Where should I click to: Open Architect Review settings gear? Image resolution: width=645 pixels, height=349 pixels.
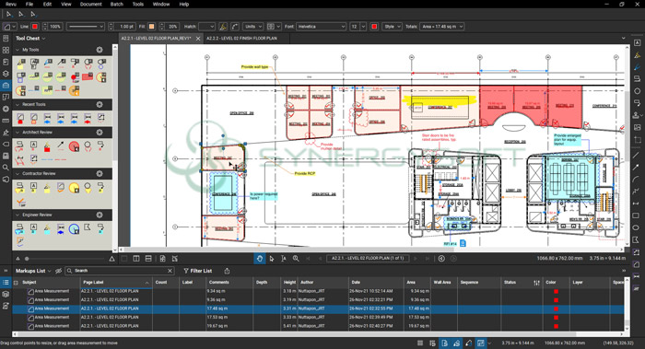(100, 133)
